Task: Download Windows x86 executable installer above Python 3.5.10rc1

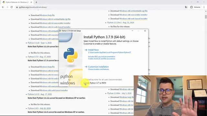Action: click(x=133, y=15)
